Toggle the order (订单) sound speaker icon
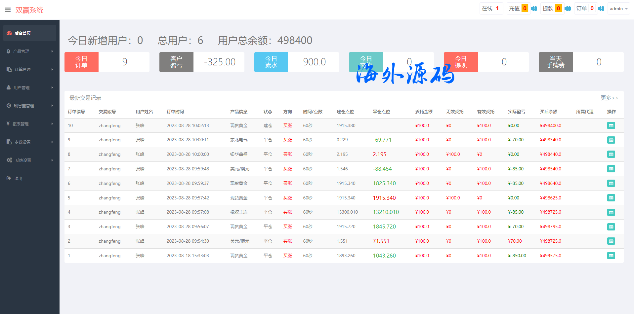The image size is (634, 314). coord(601,9)
